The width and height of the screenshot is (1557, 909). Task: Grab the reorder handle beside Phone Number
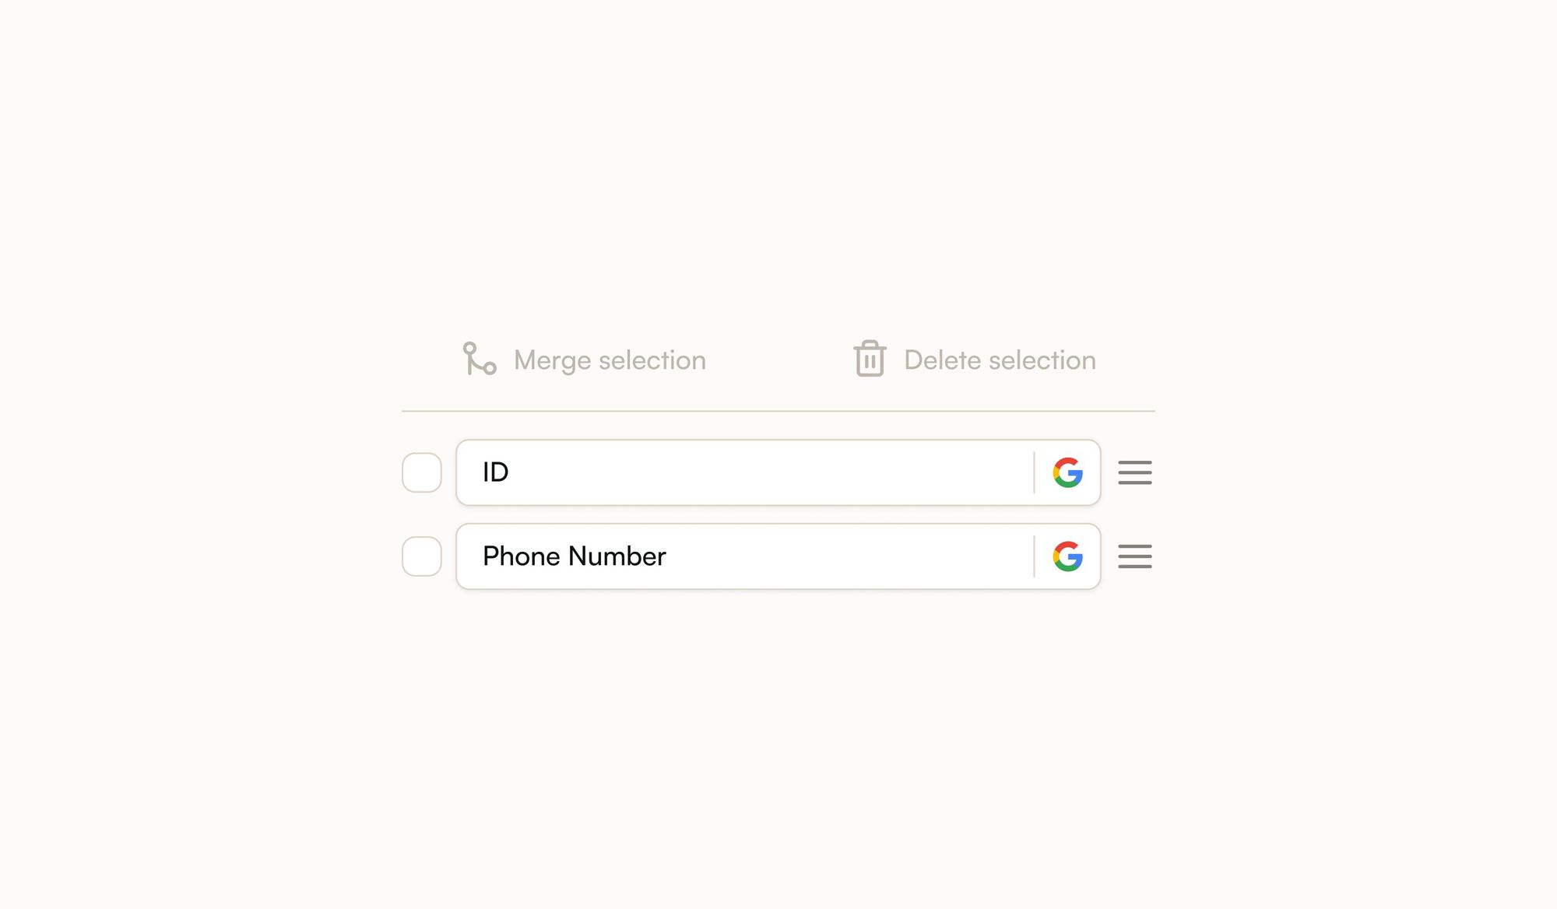(x=1135, y=556)
